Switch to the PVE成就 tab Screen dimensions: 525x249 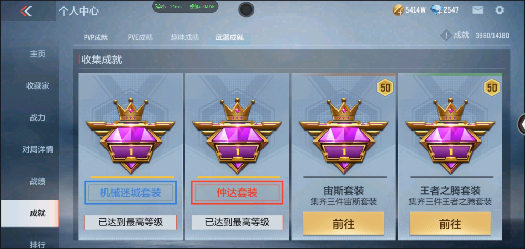point(140,37)
